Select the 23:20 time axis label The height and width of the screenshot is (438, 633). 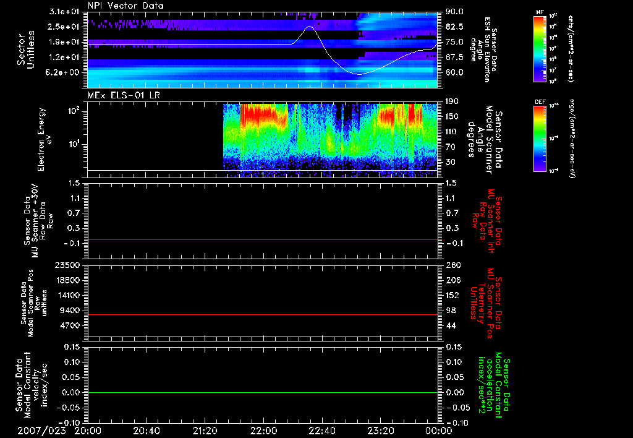point(380,430)
